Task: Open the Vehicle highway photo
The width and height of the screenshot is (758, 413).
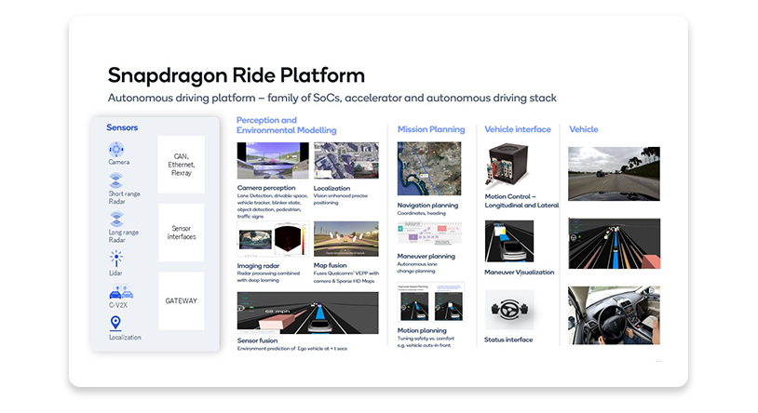Action: (x=614, y=174)
